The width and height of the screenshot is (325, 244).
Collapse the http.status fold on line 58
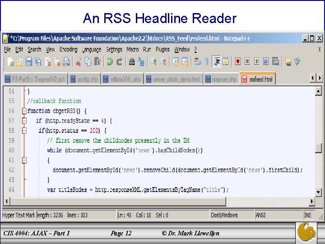[x=24, y=131]
